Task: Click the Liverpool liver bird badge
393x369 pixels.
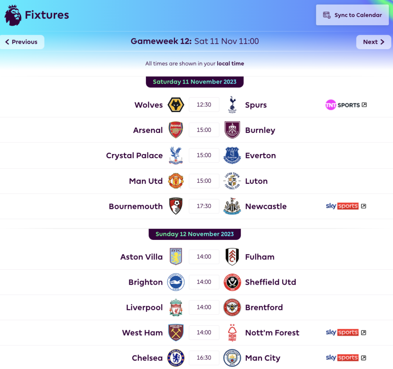Action: click(x=176, y=307)
